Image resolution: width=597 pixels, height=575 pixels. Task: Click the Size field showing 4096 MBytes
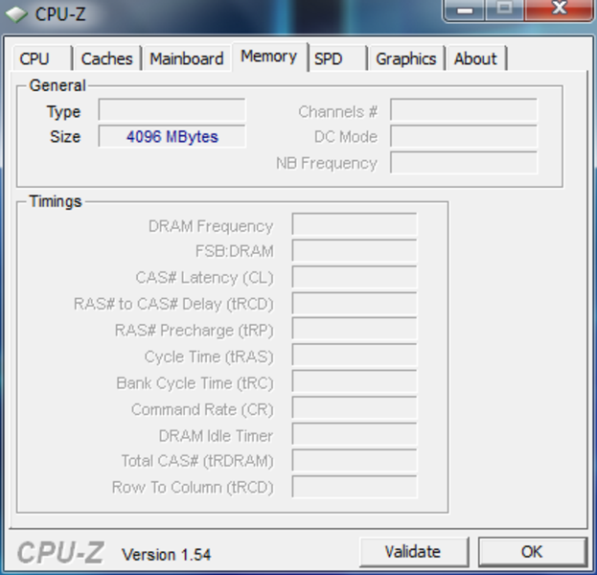pos(172,136)
